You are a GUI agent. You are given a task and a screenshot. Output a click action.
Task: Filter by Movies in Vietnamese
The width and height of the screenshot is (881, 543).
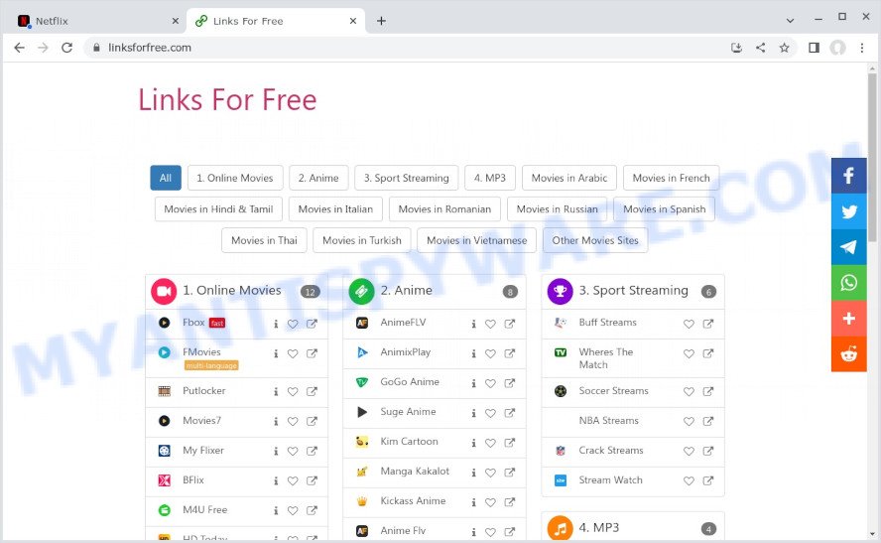coord(477,240)
